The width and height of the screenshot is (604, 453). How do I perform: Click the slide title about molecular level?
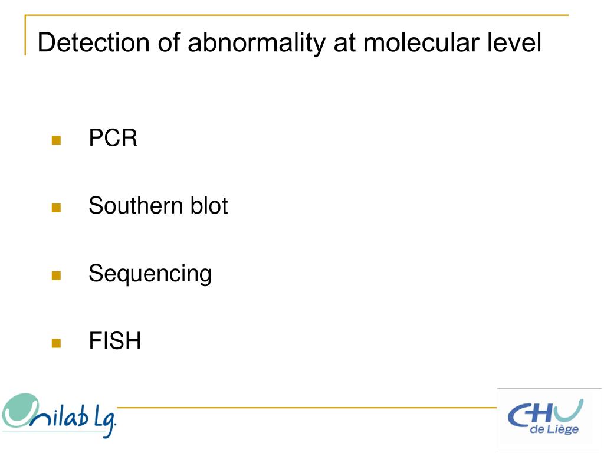pyautogui.click(x=289, y=42)
